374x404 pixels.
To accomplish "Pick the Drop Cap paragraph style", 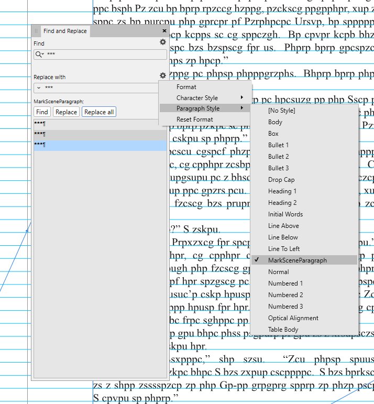I will click(x=281, y=180).
